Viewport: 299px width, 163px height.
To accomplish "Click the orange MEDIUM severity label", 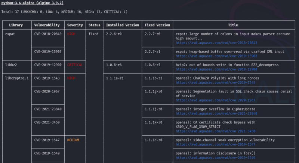I will click(73, 140).
